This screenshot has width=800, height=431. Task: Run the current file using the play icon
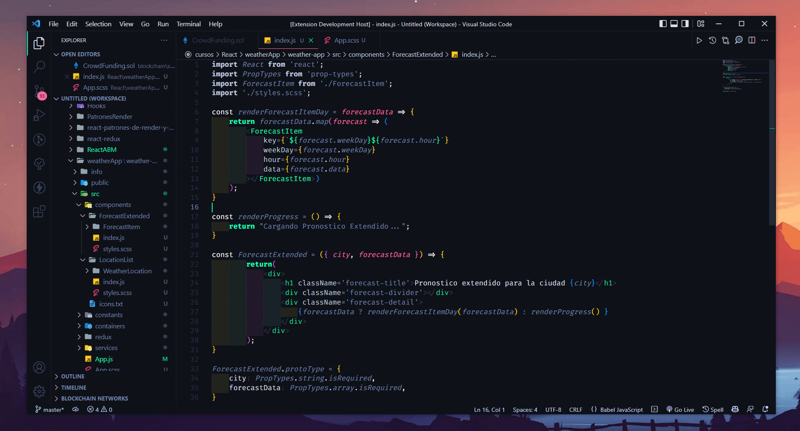click(x=699, y=40)
